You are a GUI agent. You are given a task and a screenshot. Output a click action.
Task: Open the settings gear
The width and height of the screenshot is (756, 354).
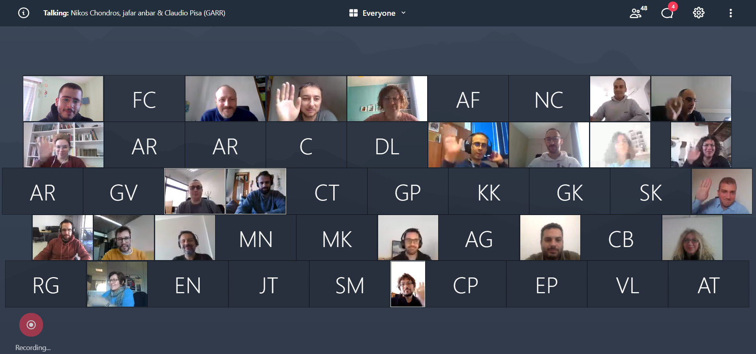pos(698,13)
